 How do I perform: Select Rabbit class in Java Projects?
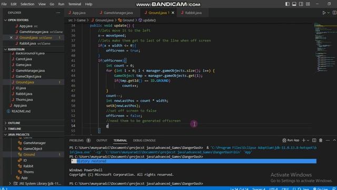tap(28, 166)
